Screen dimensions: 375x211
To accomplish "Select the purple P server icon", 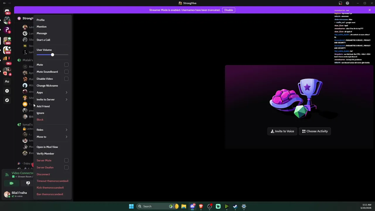I will 7,30.
